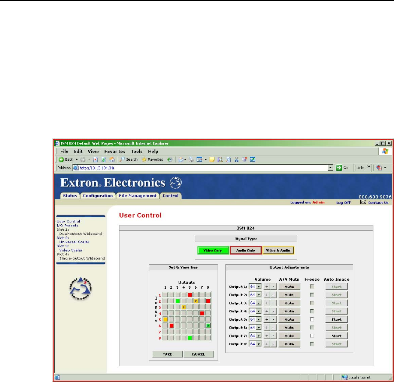This screenshot has width=394, height=382.
Task: Click the Search magnifier icon
Action: (123, 159)
